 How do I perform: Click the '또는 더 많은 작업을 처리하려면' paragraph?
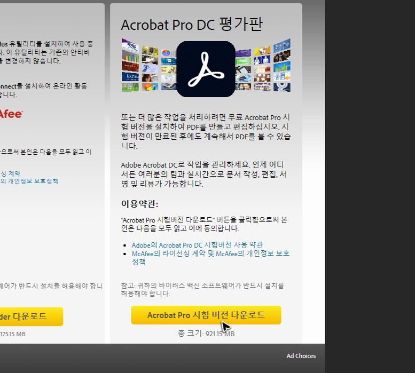point(206,131)
